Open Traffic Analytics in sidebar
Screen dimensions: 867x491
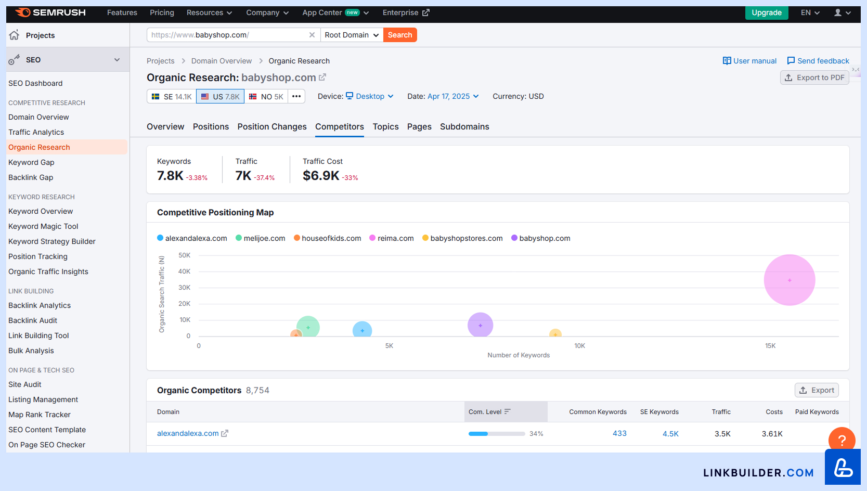click(36, 132)
